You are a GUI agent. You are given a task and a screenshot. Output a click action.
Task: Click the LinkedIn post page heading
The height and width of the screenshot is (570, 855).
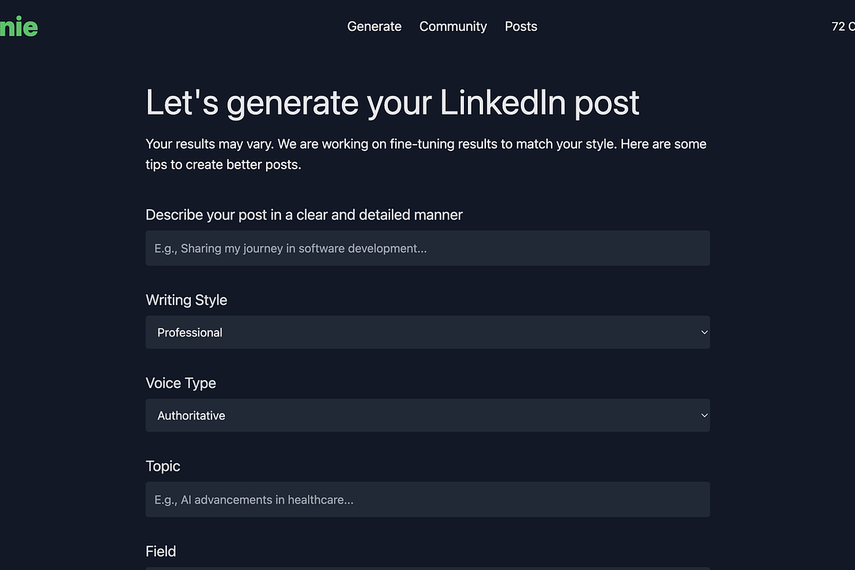pyautogui.click(x=392, y=103)
